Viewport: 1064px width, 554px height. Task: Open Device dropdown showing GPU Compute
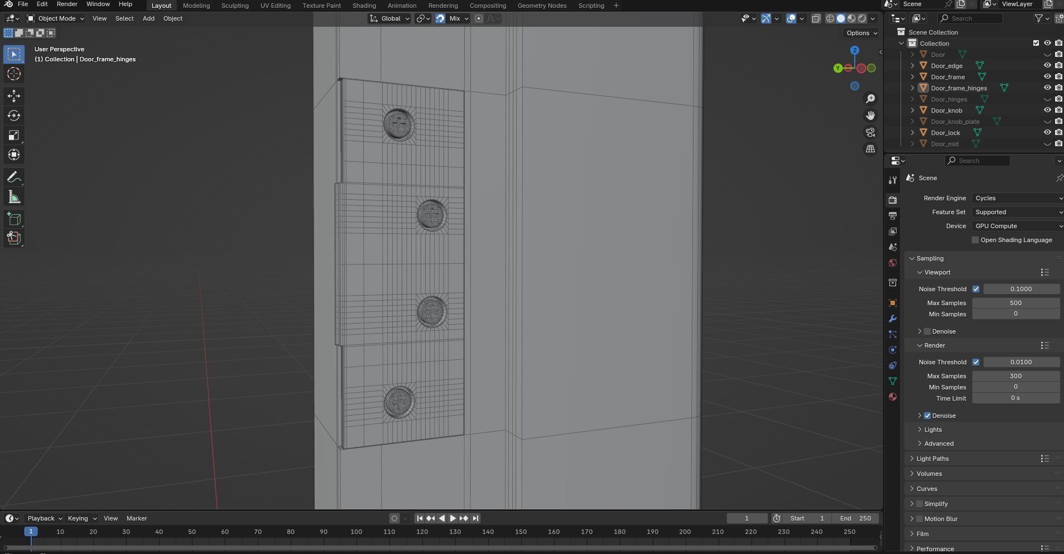coord(1018,226)
